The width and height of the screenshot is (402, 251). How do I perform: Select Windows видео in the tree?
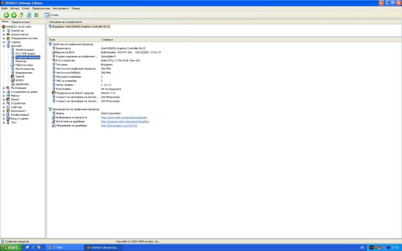coord(25,50)
